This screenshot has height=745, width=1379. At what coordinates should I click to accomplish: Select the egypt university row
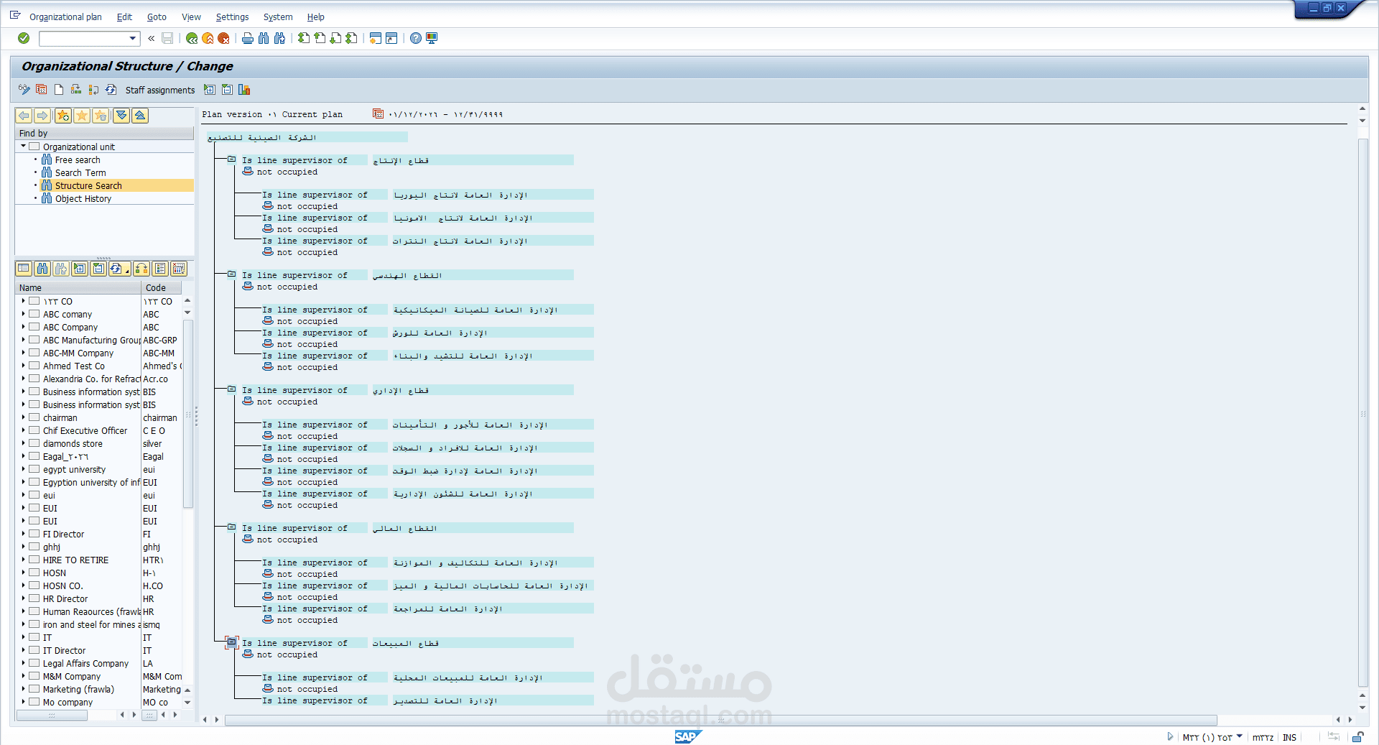(74, 469)
